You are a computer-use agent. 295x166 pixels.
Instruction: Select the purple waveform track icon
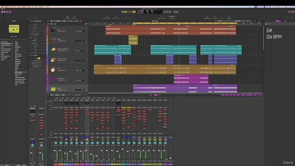(x=53, y=79)
